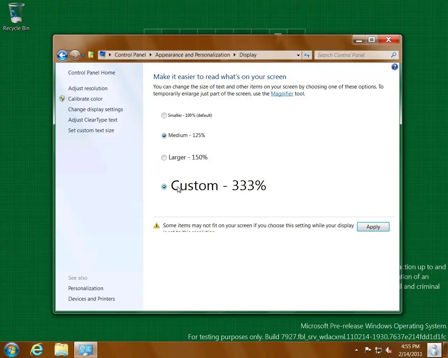This screenshot has height=358, width=448.
Task: Click the Refresh button in address bar
Action: [x=307, y=55]
